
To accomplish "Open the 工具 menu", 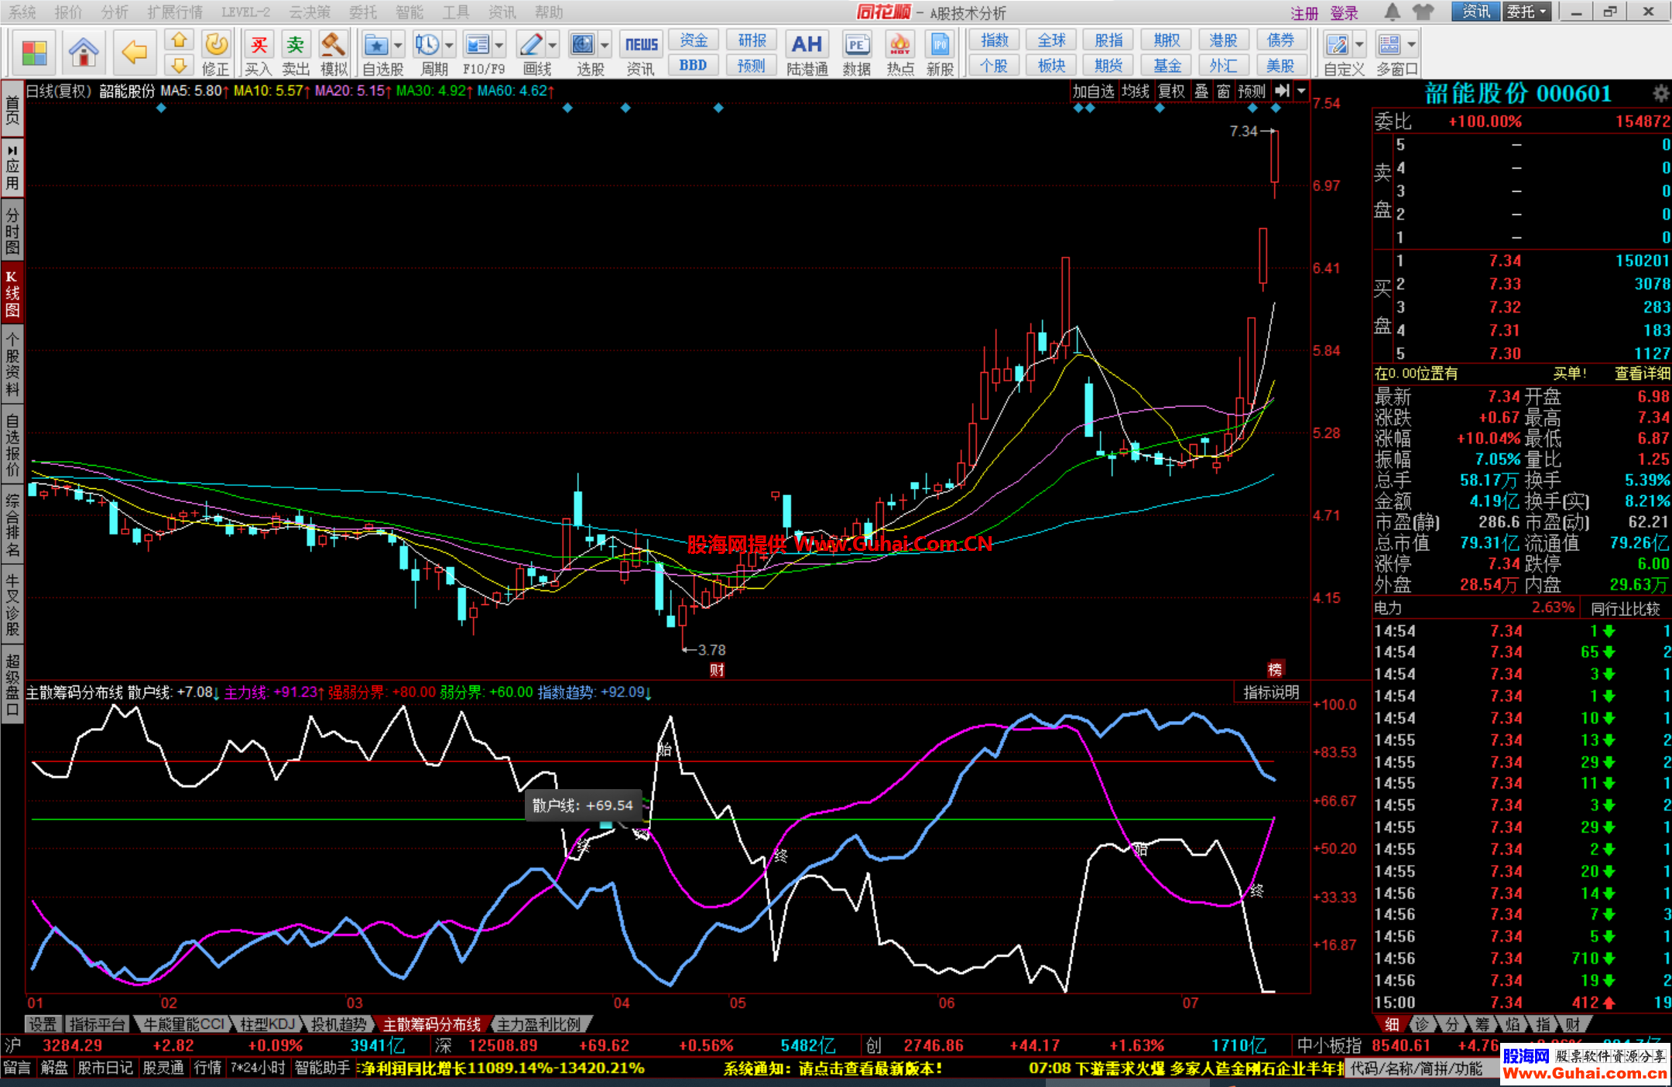I will pyautogui.click(x=455, y=12).
